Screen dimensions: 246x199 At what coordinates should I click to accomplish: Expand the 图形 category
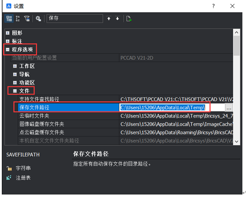8,33
